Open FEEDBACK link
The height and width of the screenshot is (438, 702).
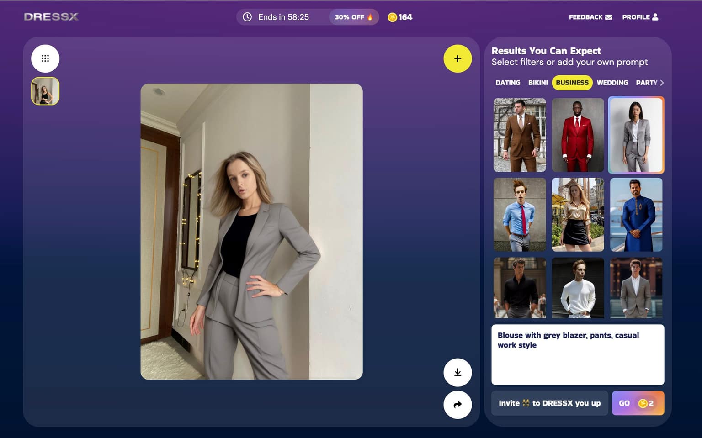pos(590,17)
